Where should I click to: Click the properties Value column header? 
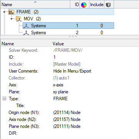click(x=58, y=44)
